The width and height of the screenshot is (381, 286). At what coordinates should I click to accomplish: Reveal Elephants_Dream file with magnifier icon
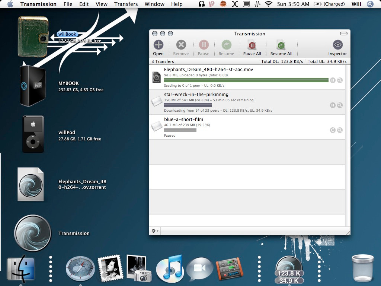click(x=340, y=80)
